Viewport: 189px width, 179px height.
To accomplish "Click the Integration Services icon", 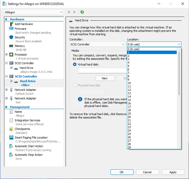I will click(x=11, y=120).
